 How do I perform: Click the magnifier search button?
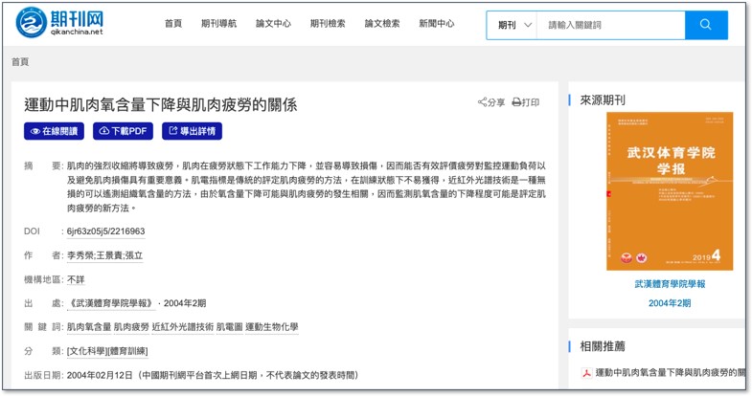(707, 25)
